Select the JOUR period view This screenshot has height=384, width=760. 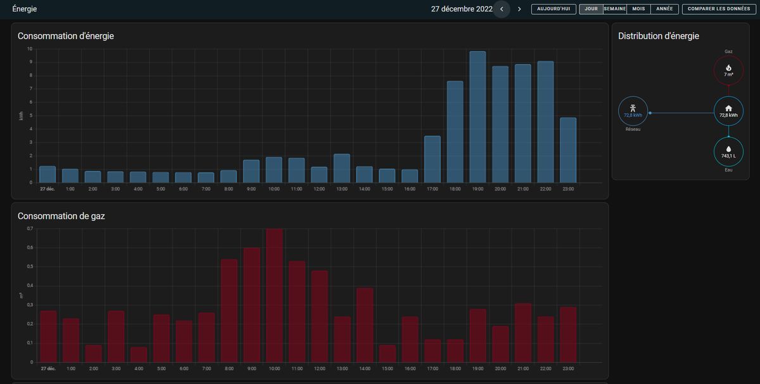591,9
